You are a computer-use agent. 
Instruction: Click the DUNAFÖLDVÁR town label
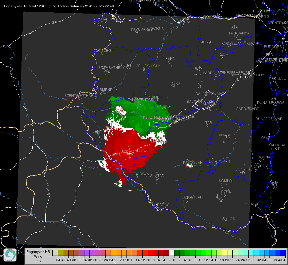click(x=269, y=119)
